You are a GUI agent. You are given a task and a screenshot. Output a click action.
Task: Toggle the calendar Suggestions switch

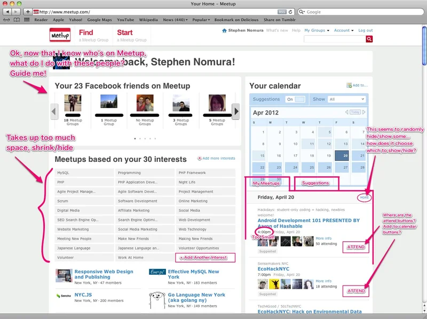click(x=295, y=99)
